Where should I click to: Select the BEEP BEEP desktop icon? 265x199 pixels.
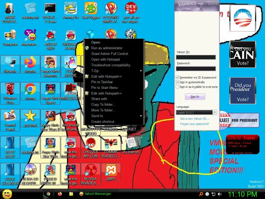pyautogui.click(x=10, y=147)
